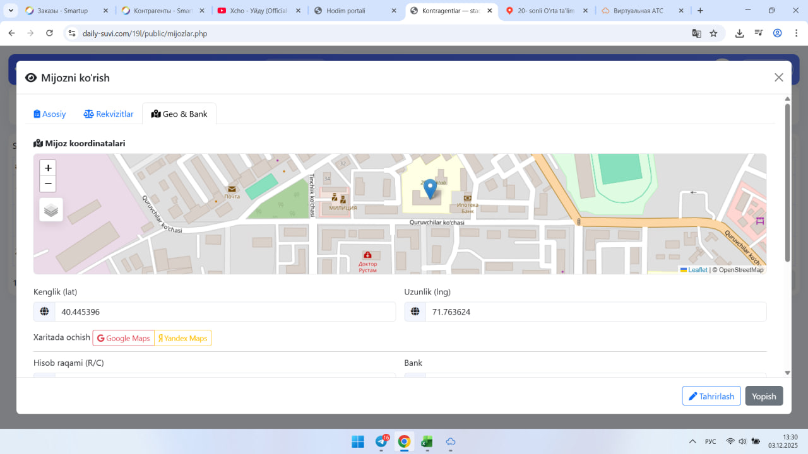Open the Rekvizitlar tab

(x=109, y=114)
